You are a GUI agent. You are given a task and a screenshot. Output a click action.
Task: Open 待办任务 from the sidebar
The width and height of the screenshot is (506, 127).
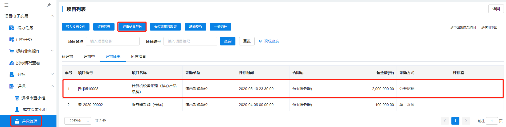[x=25, y=28]
